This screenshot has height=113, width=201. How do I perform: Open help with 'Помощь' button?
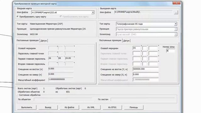(134, 107)
